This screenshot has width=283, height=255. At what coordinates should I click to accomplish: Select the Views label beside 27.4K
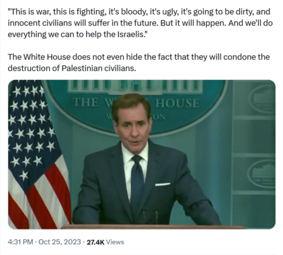coord(115,242)
